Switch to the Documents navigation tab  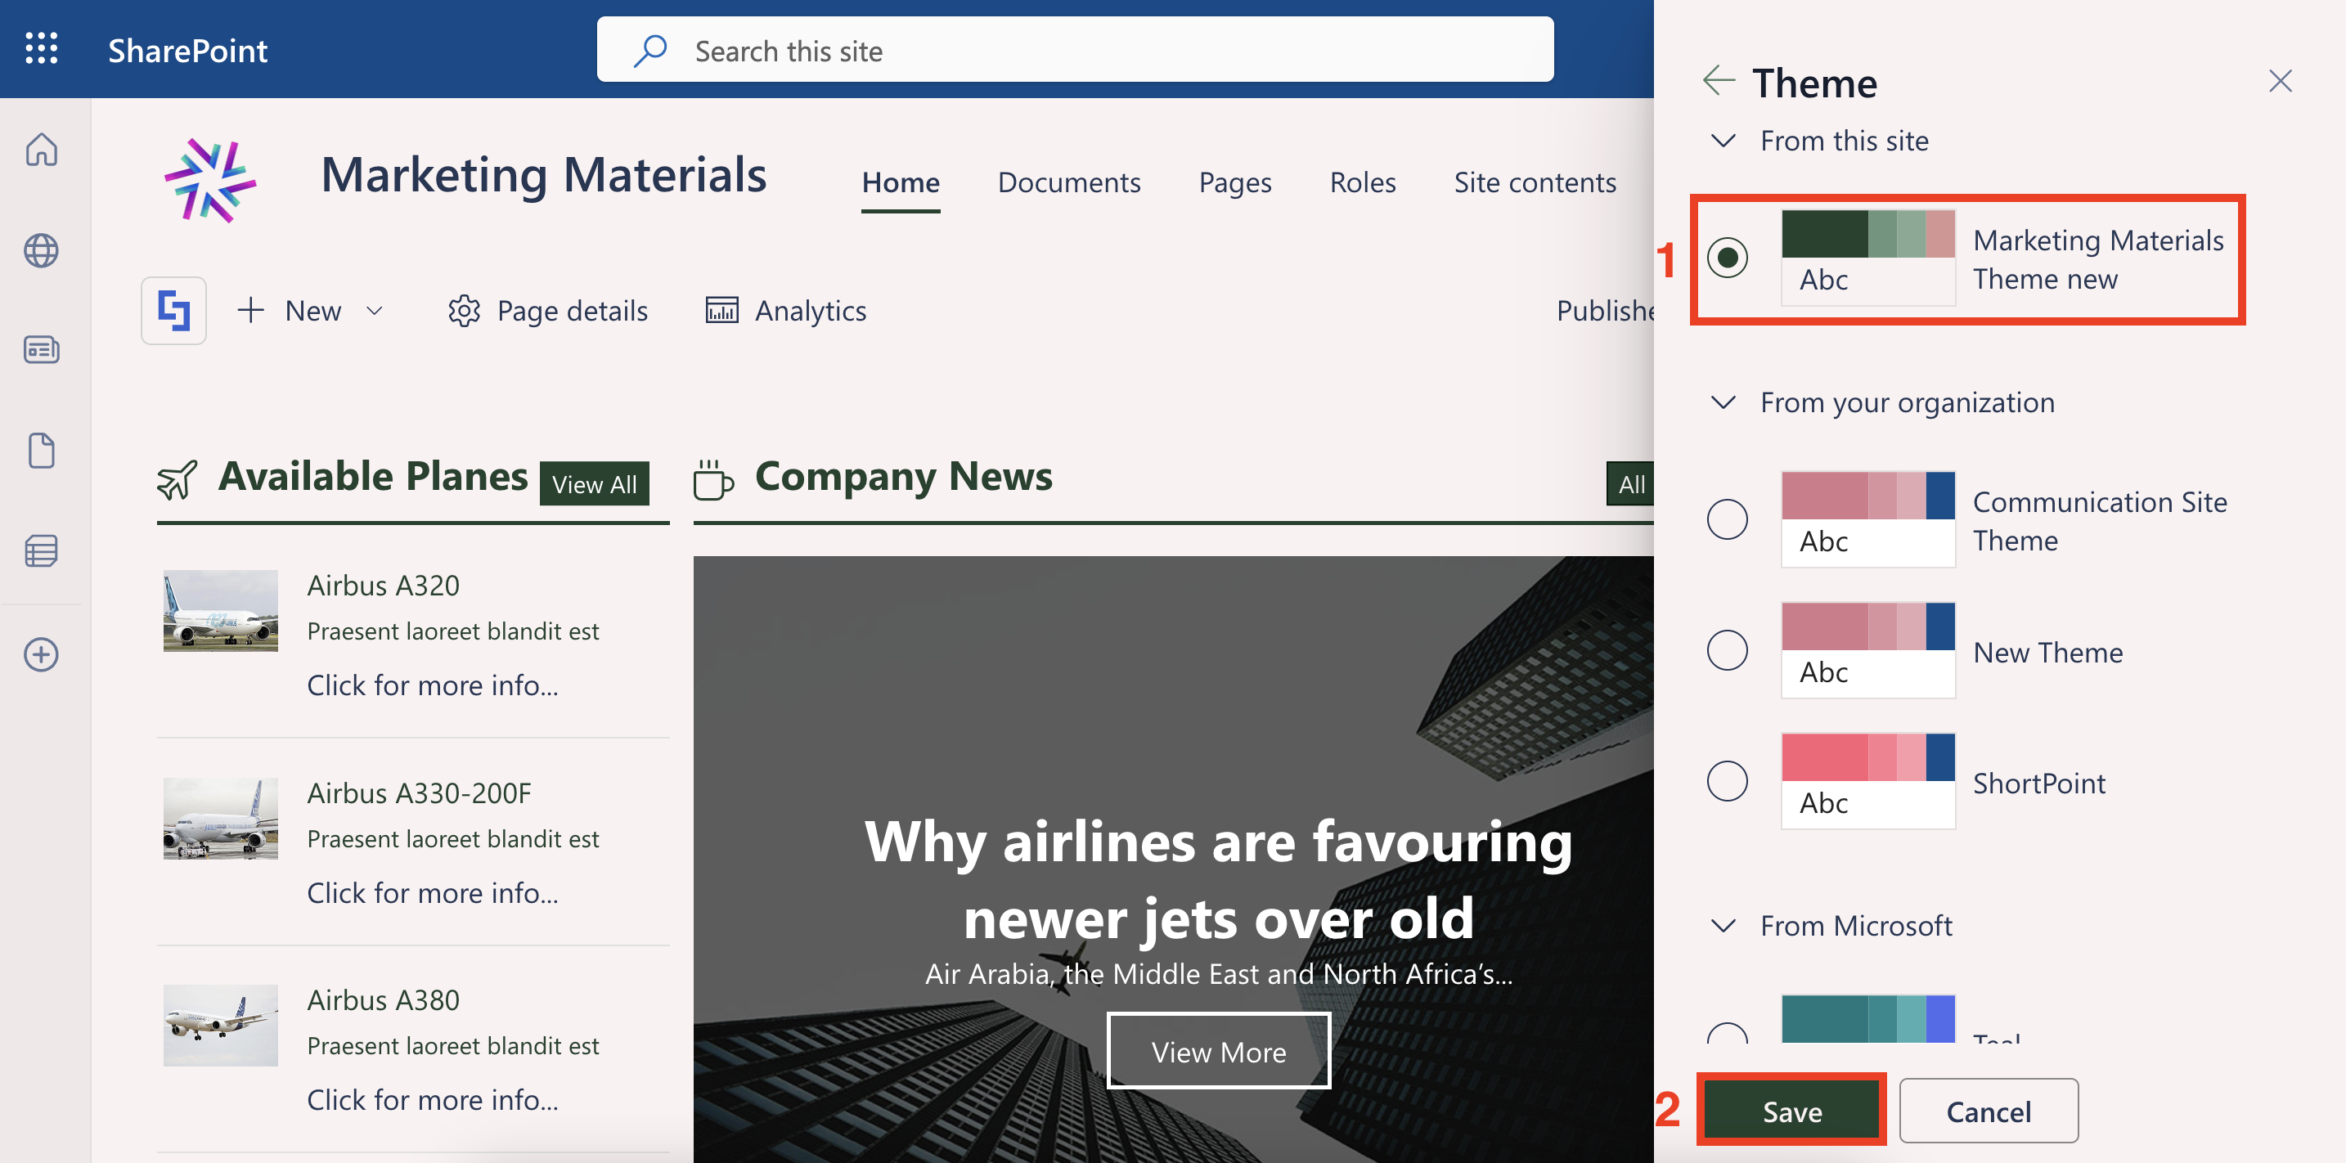(x=1068, y=182)
